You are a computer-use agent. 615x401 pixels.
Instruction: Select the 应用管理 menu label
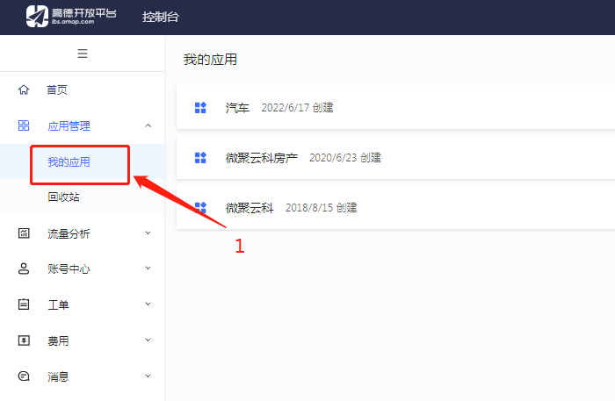pos(69,125)
